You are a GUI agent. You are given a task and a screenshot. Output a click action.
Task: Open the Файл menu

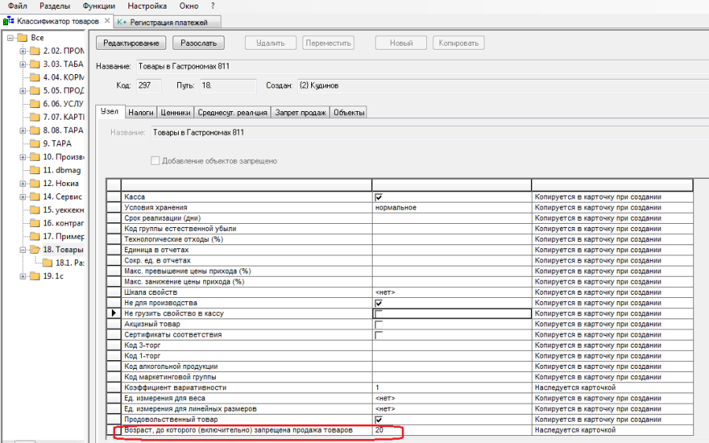(17, 6)
